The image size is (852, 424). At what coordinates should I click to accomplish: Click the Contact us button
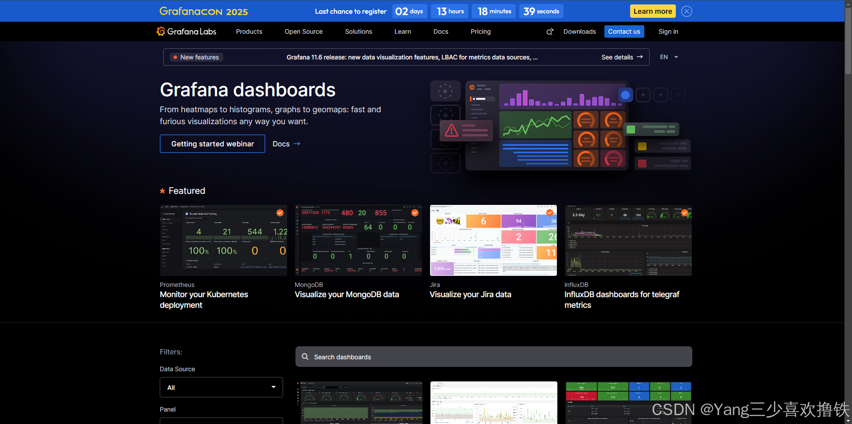[x=624, y=31]
